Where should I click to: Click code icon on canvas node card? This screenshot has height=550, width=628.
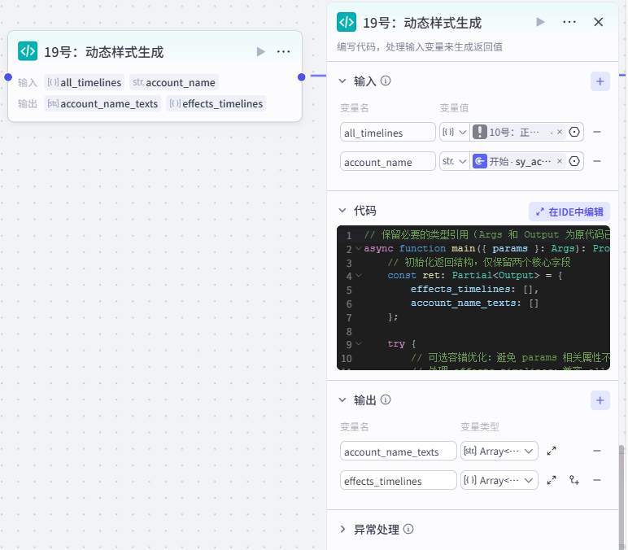(28, 51)
